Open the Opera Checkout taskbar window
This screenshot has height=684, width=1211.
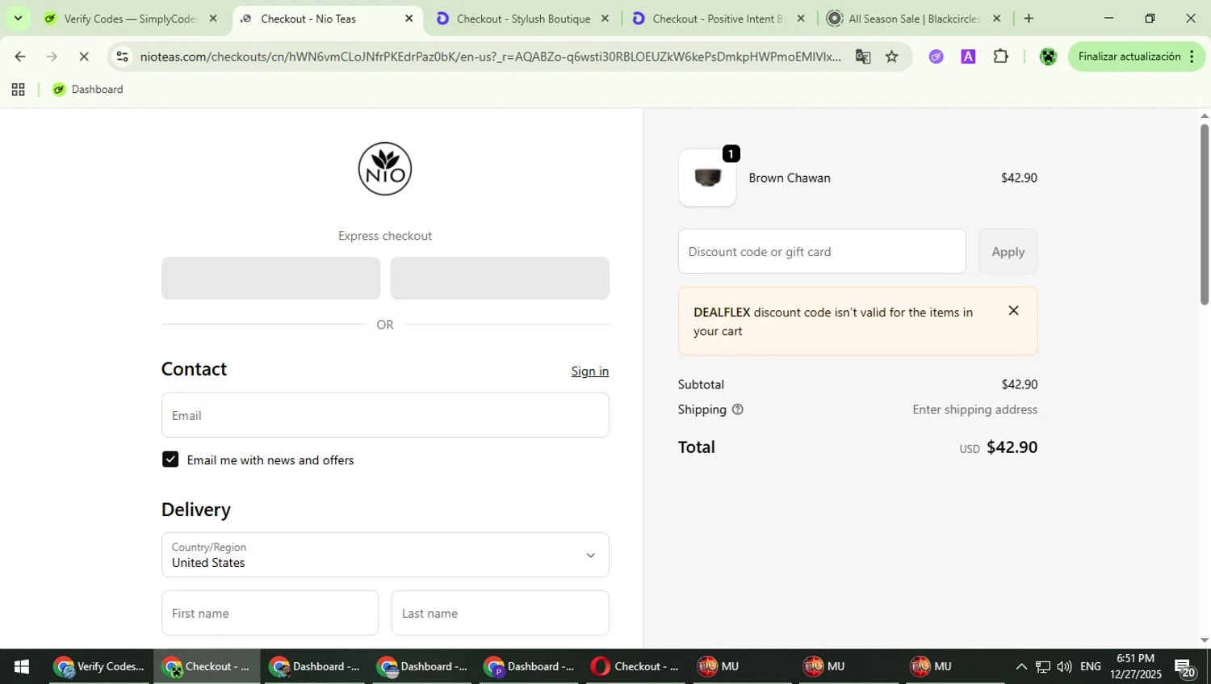[635, 666]
